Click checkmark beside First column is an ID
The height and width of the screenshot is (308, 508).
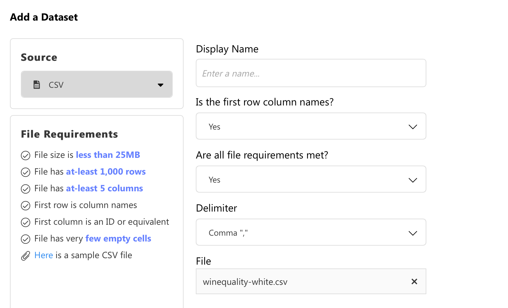(25, 222)
